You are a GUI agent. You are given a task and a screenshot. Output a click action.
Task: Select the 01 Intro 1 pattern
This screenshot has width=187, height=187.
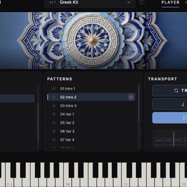coord(91,89)
